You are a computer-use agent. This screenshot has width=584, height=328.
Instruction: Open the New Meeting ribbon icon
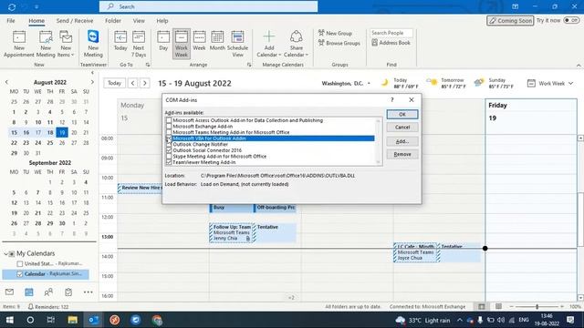46,44
